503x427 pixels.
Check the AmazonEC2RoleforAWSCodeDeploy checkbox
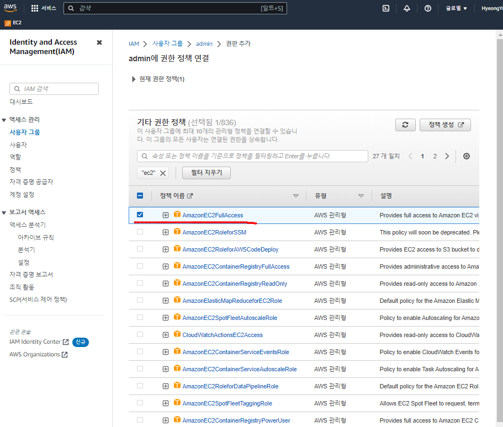140,249
